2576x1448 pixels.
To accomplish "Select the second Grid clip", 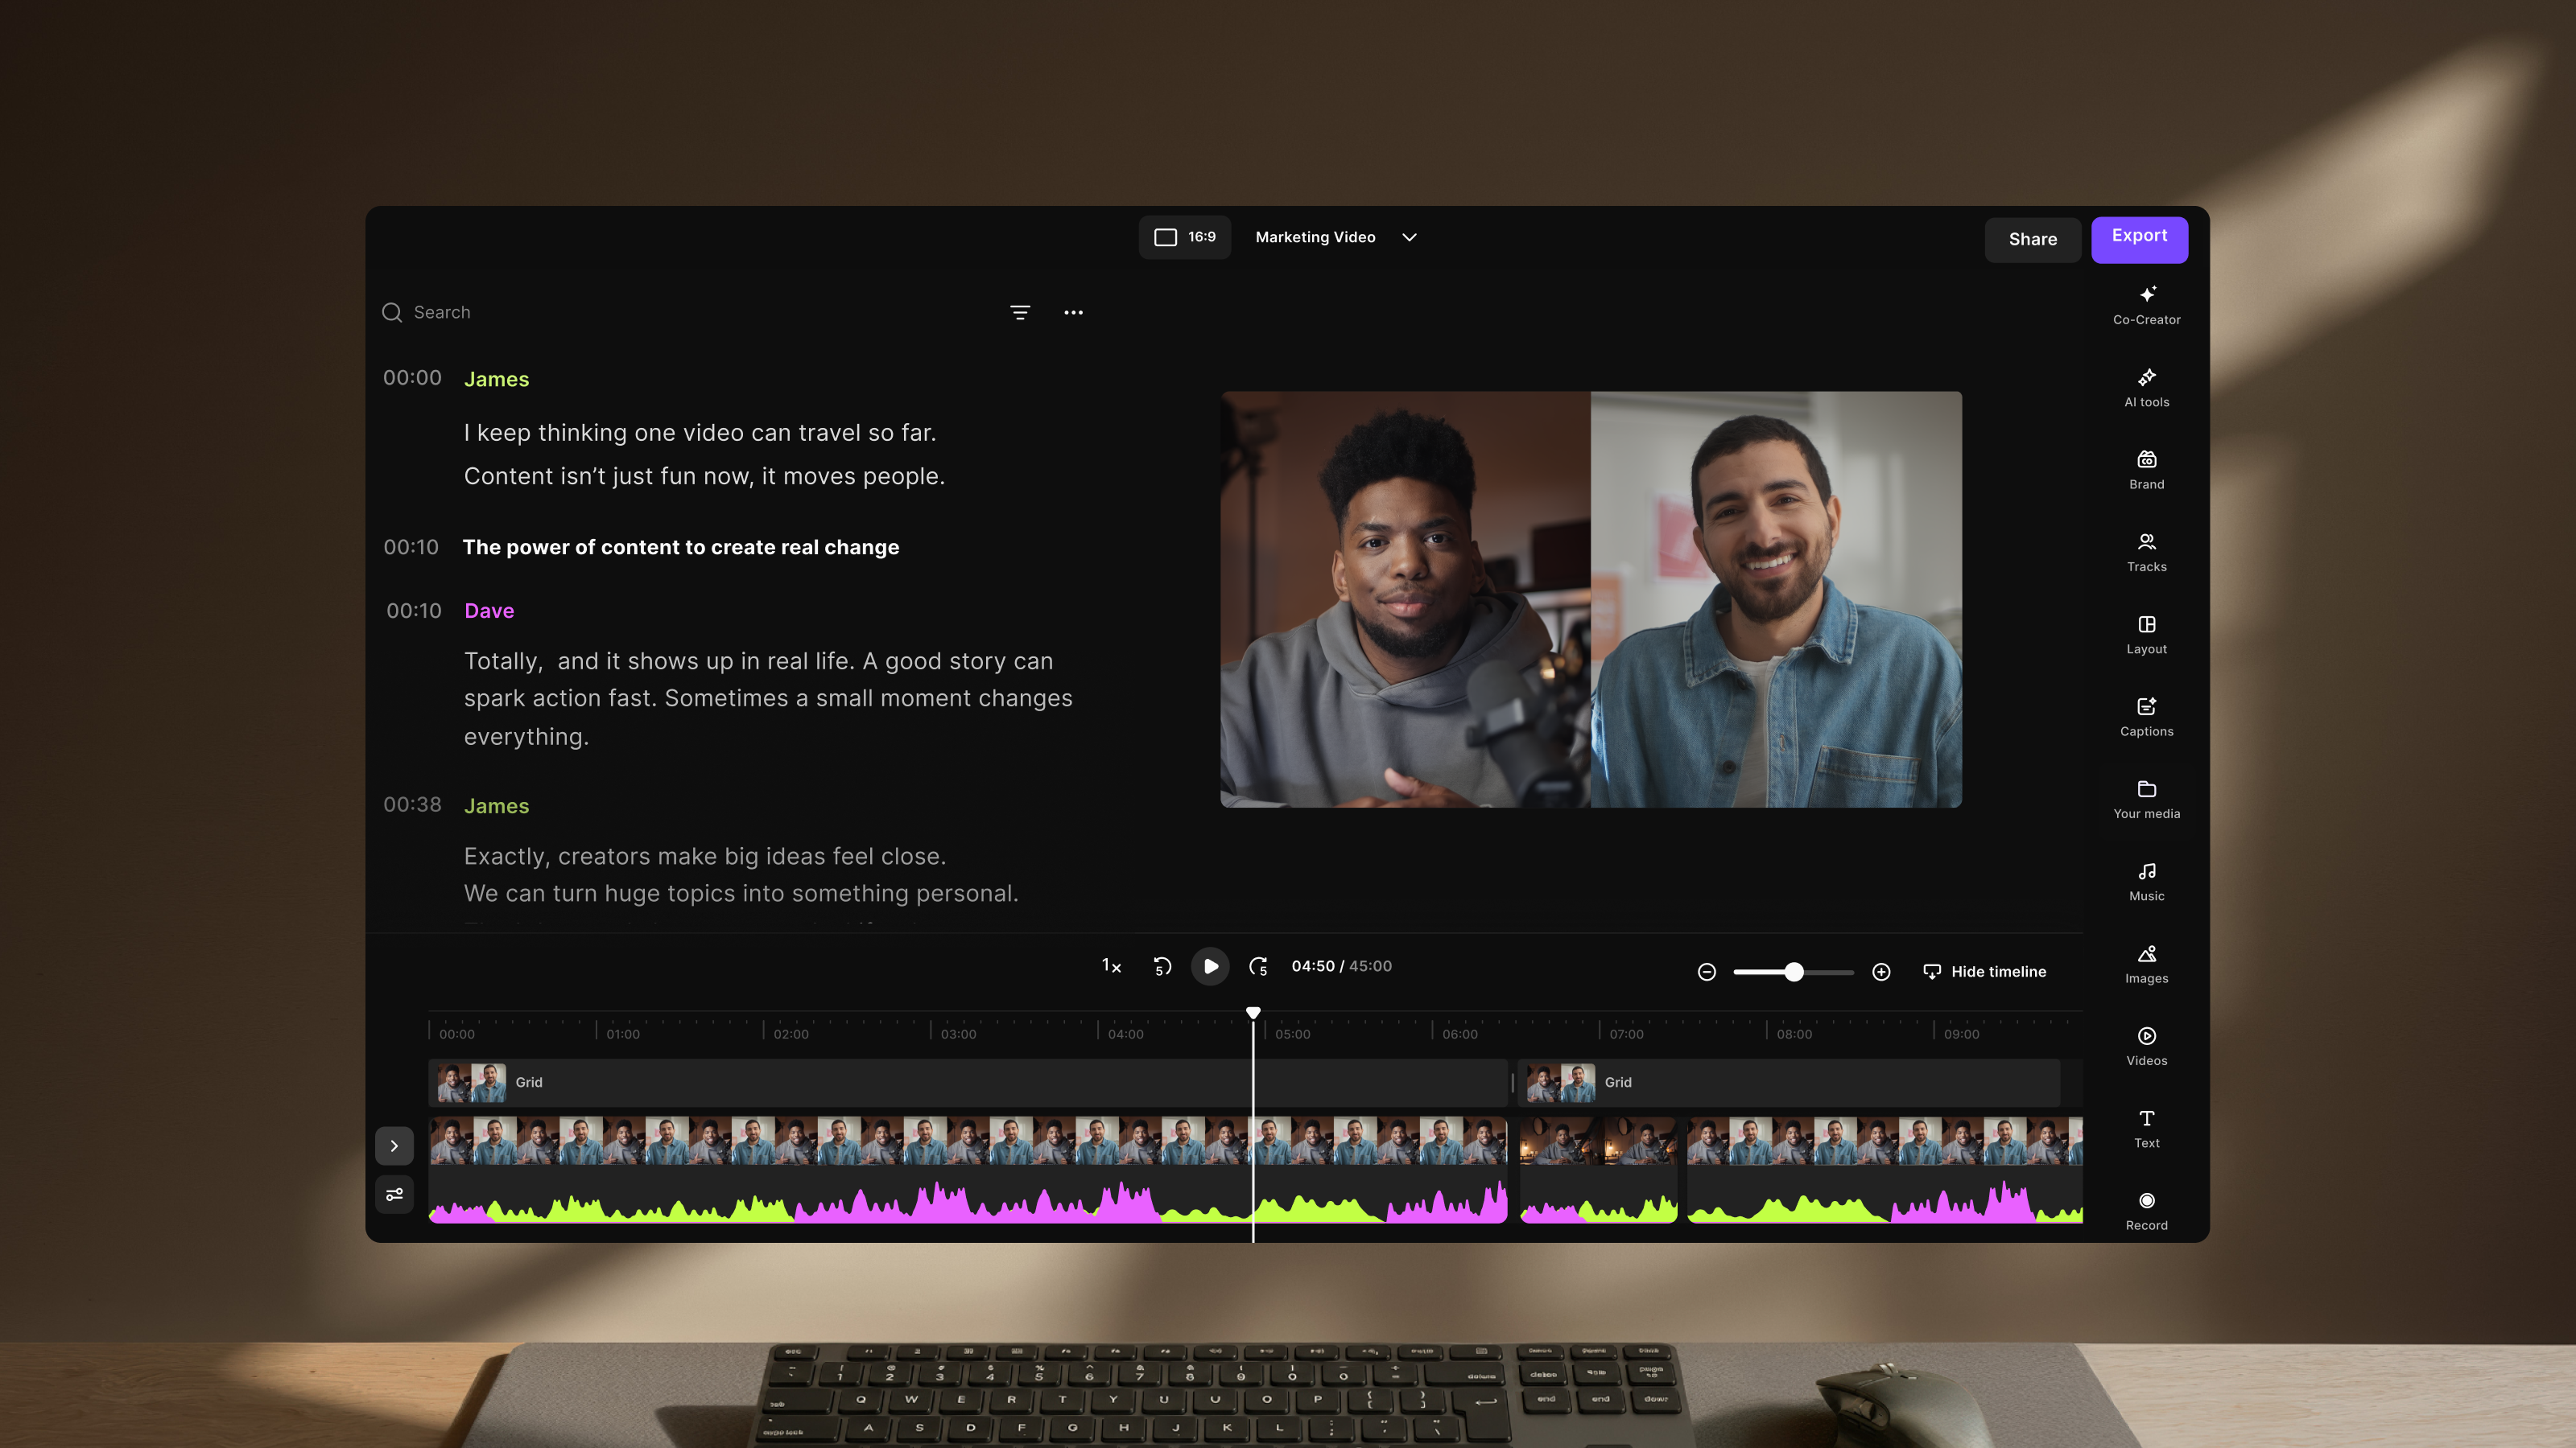I will (x=1789, y=1082).
